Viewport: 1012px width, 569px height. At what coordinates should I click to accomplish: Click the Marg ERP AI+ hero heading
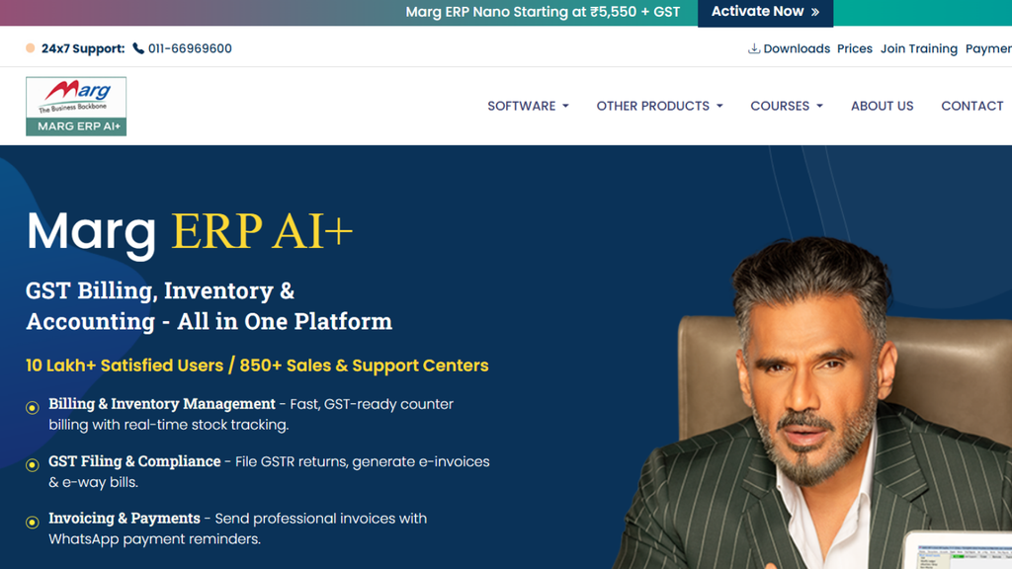click(189, 231)
